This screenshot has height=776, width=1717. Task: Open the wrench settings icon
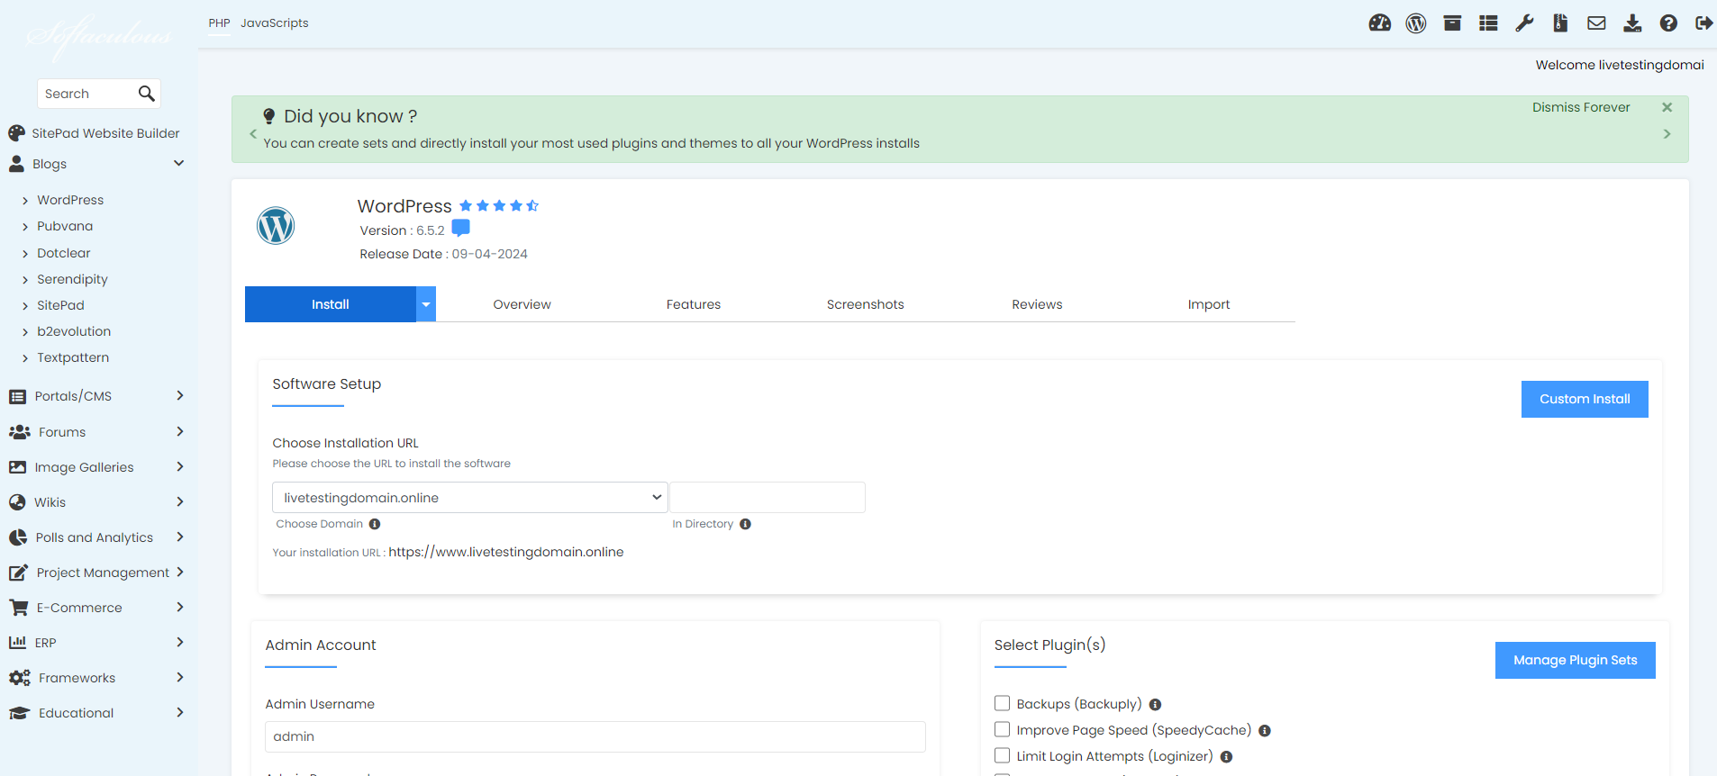[x=1524, y=23]
